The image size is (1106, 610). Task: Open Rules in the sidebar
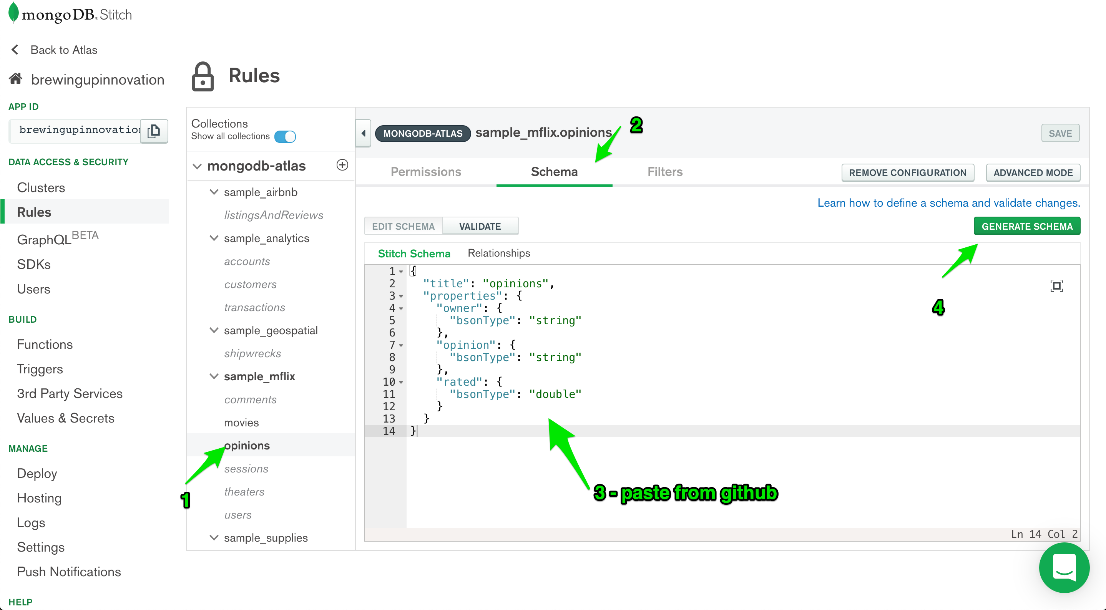click(34, 212)
